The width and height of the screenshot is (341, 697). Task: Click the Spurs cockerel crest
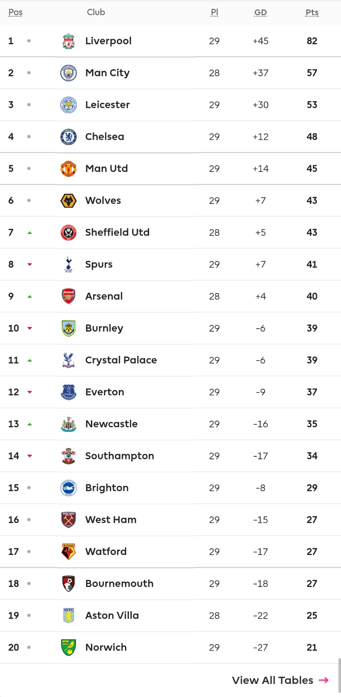(68, 264)
